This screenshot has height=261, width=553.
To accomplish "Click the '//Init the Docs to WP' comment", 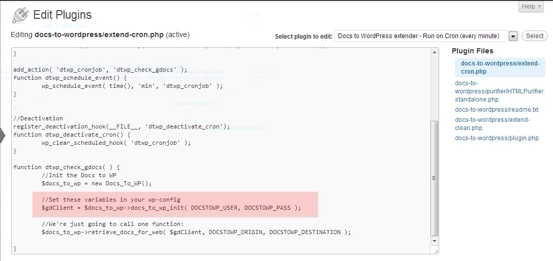I will [79, 175].
